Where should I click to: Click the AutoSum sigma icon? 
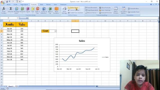click(x=10, y=8)
